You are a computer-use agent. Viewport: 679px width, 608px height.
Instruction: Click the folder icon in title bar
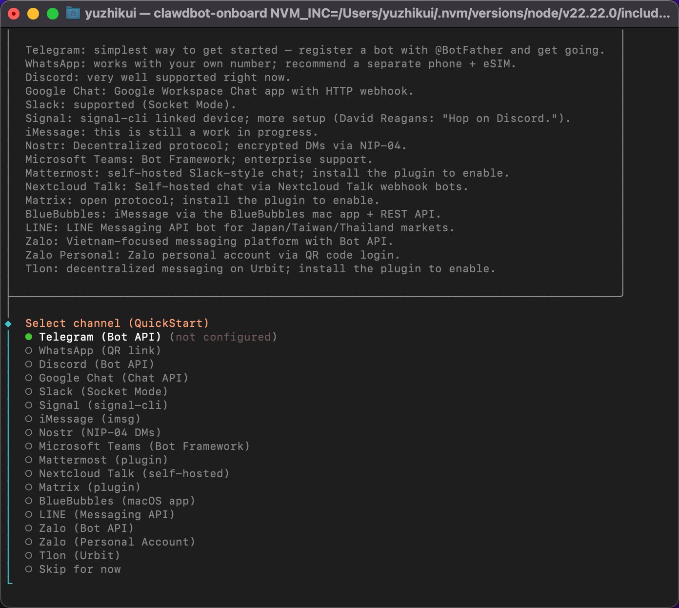(x=73, y=13)
